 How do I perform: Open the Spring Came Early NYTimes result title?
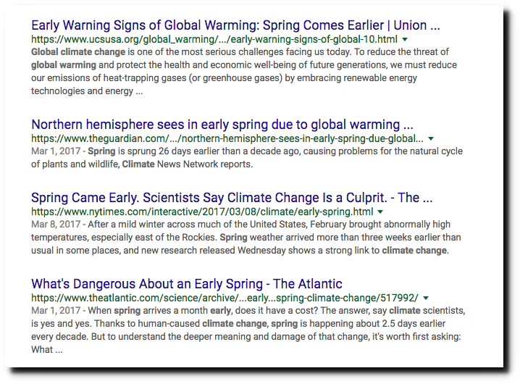pyautogui.click(x=232, y=198)
